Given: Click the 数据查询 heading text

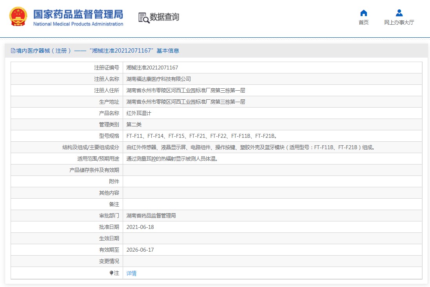Looking at the screenshot, I should [164, 17].
